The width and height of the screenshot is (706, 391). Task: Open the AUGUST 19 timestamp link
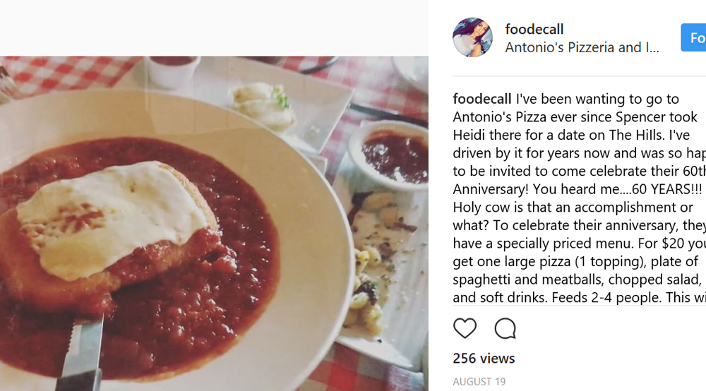tap(479, 382)
